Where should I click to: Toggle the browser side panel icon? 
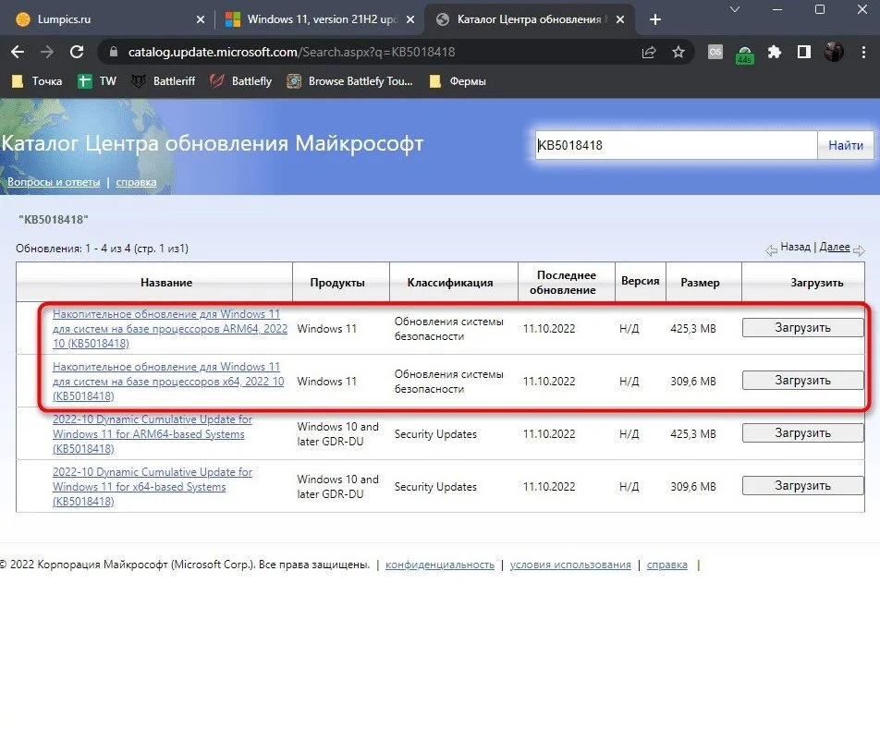click(x=804, y=52)
